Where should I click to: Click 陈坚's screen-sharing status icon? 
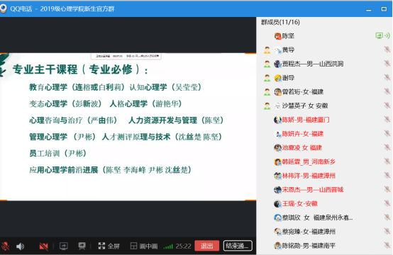pyautogui.click(x=380, y=36)
